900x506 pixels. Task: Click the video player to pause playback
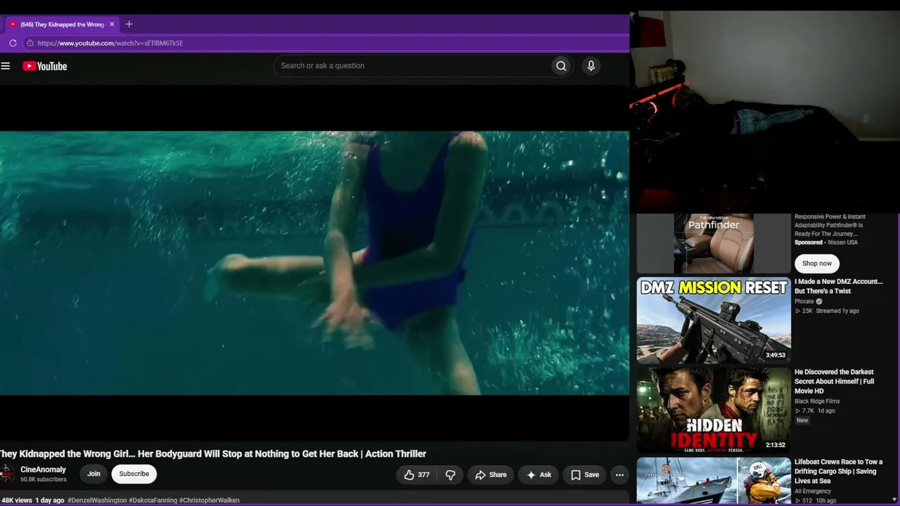[x=314, y=263]
